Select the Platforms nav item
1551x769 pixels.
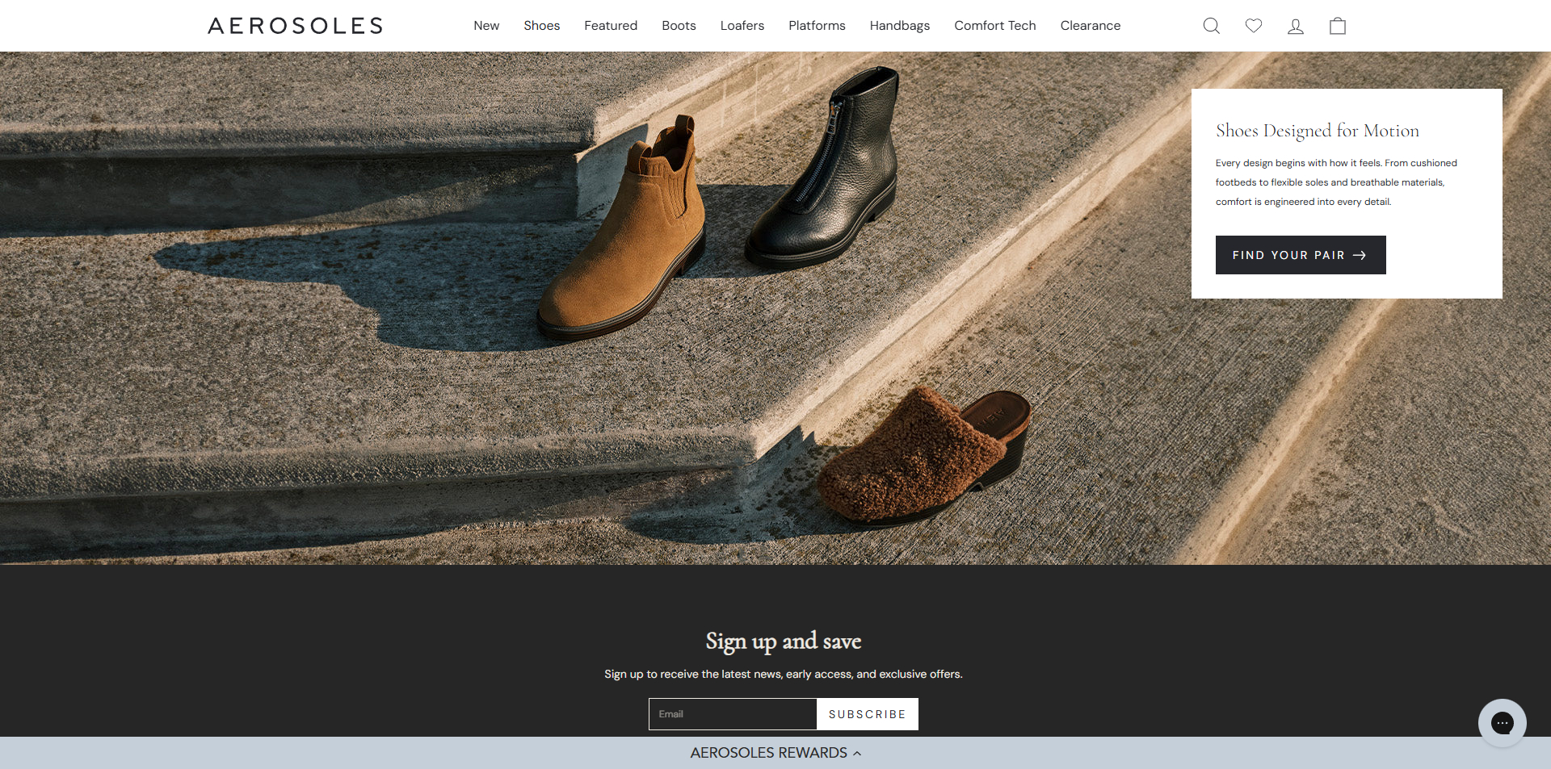click(817, 25)
